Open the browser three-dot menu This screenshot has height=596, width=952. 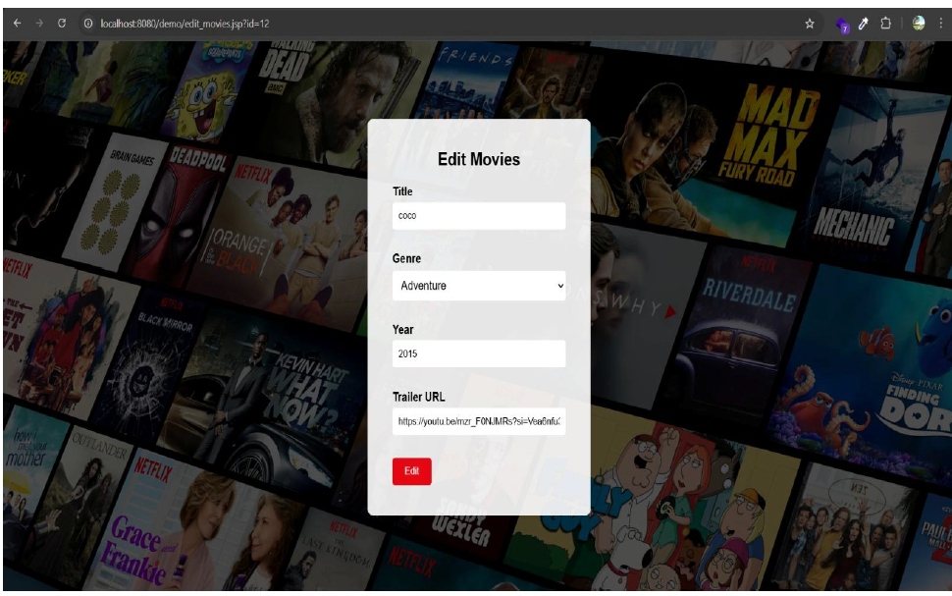[941, 24]
